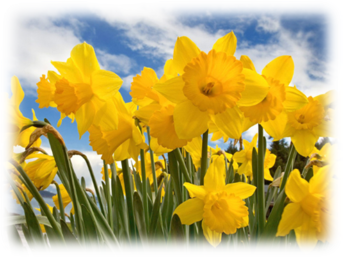
Task: Click the white cloud in the top-left
Action: coord(33,43)
